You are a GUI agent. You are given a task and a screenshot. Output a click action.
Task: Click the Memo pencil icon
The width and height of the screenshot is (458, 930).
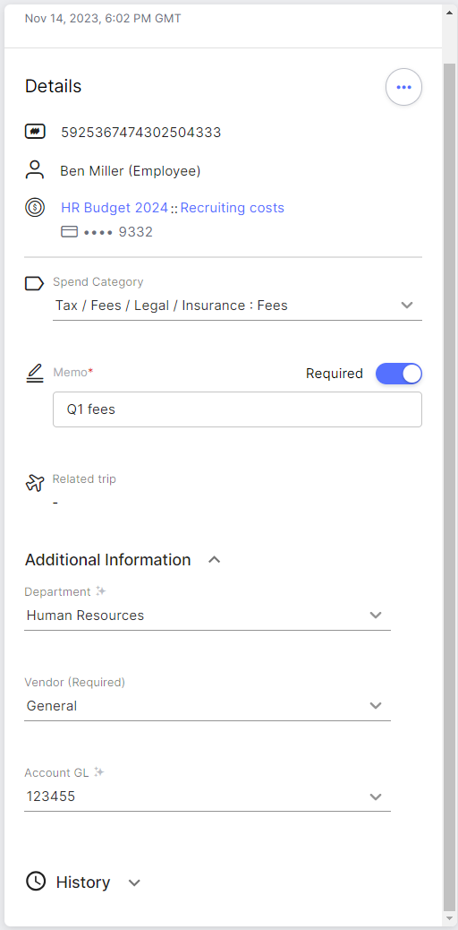pos(35,373)
